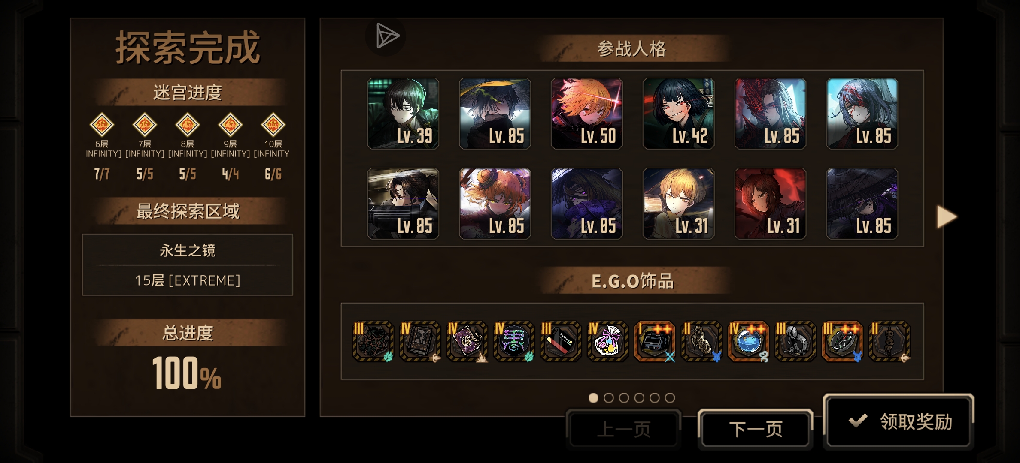Select Lv. 39 green-haired identity portrait
This screenshot has width=1020, height=463.
403,114
